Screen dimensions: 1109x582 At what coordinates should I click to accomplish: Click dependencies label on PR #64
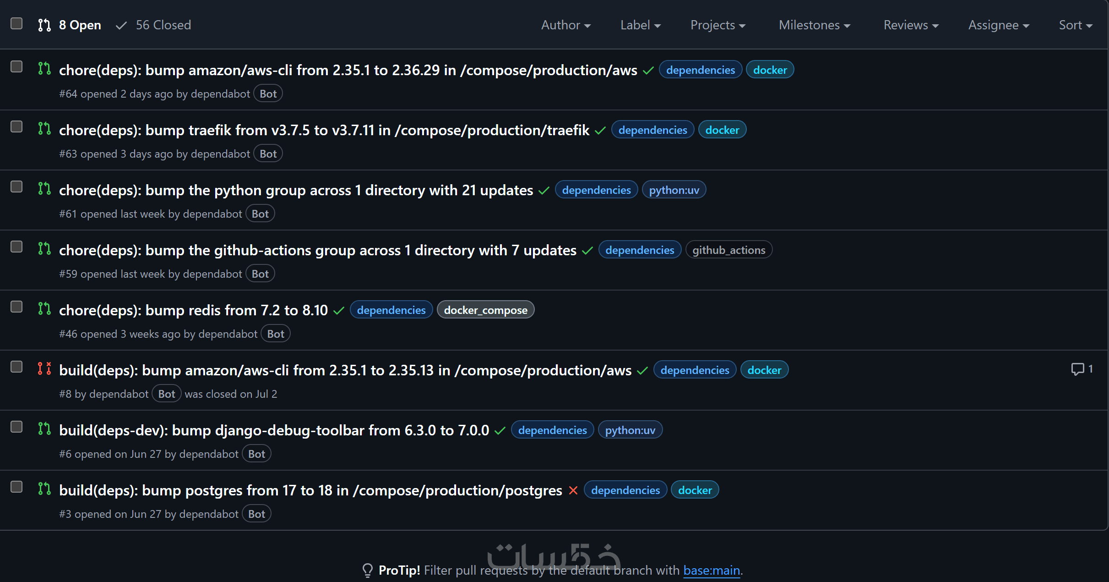(701, 70)
